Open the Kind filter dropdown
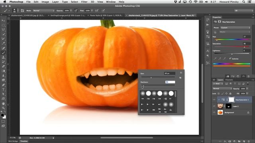The width and height of the screenshot is (255, 143). point(218,84)
